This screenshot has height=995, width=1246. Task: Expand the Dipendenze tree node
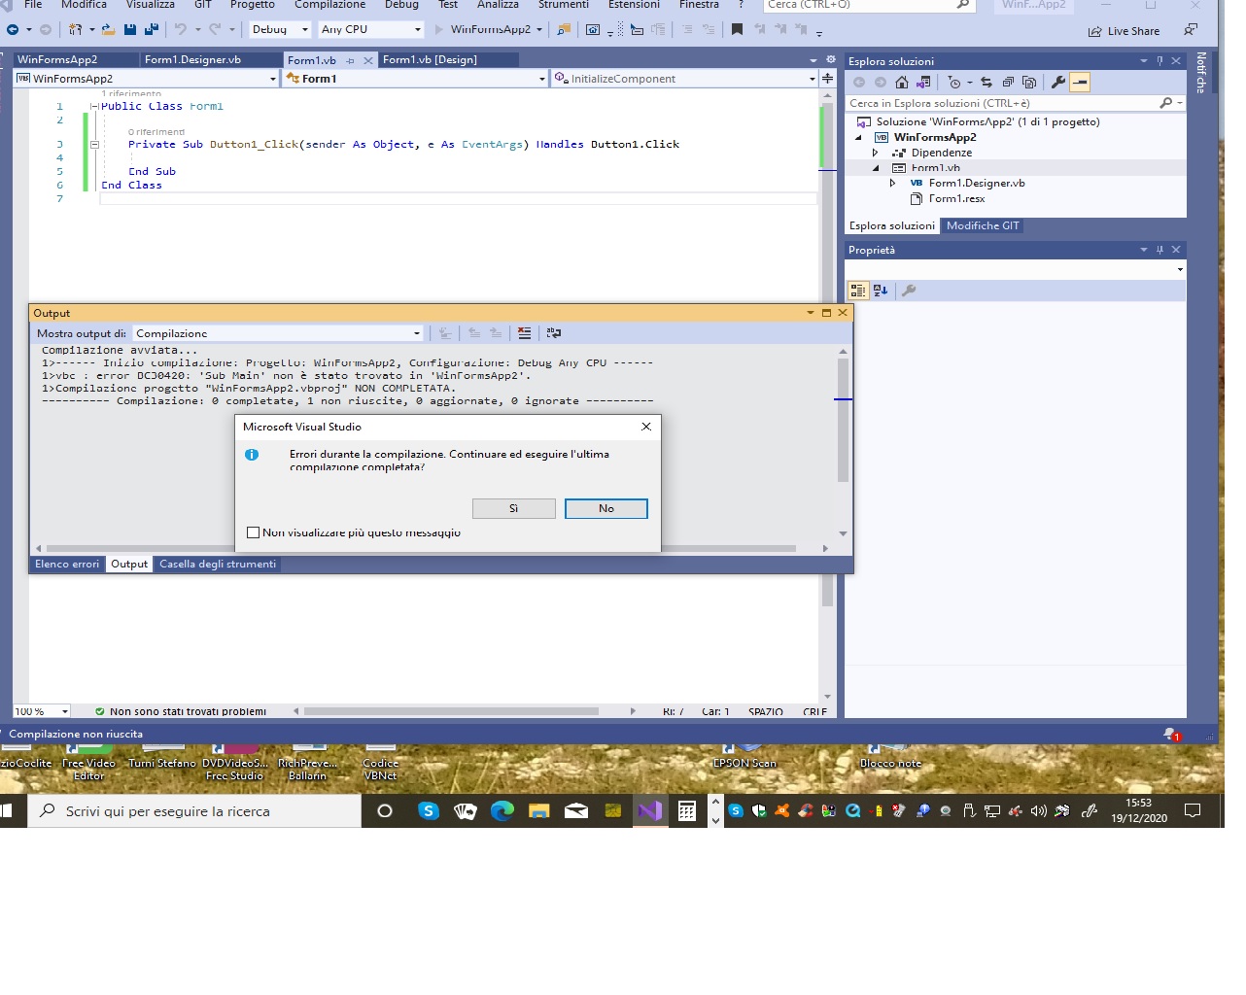(x=875, y=153)
